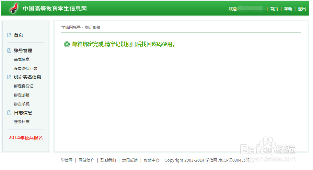Click the 中国高等教育学生信息网 site title
313x170 pixels.
tap(55, 8)
